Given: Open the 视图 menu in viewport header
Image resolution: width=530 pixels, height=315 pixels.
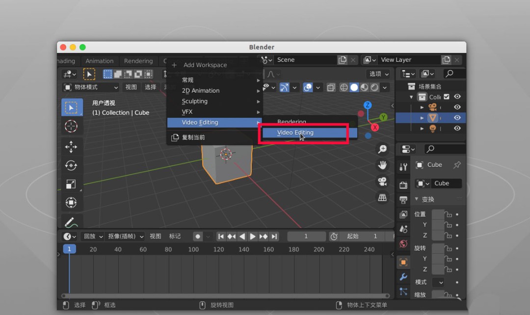Looking at the screenshot, I should 131,87.
